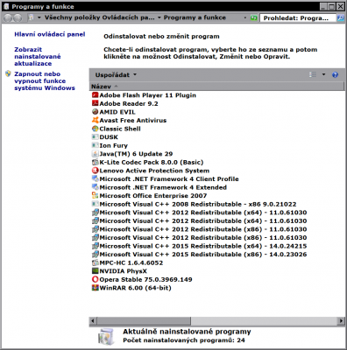347x350 pixels.
Task: Click the DUSK program icon
Action: pos(95,136)
